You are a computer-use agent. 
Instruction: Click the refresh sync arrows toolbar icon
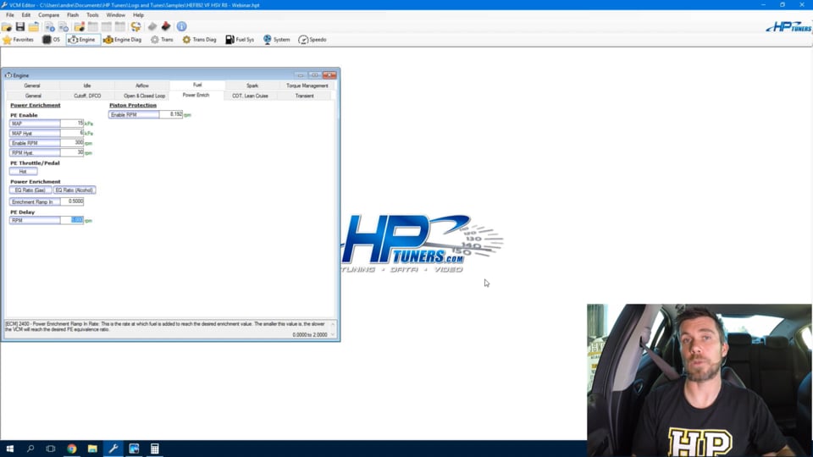click(135, 26)
